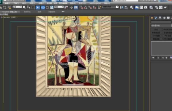The height and width of the screenshot is (111, 172).
Task: Toggle the Window/Crossing selection button
Action: tap(38, 7)
